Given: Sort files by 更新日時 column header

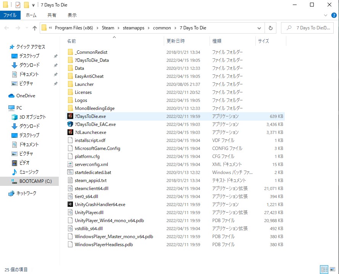Looking at the screenshot, I should tap(176, 41).
